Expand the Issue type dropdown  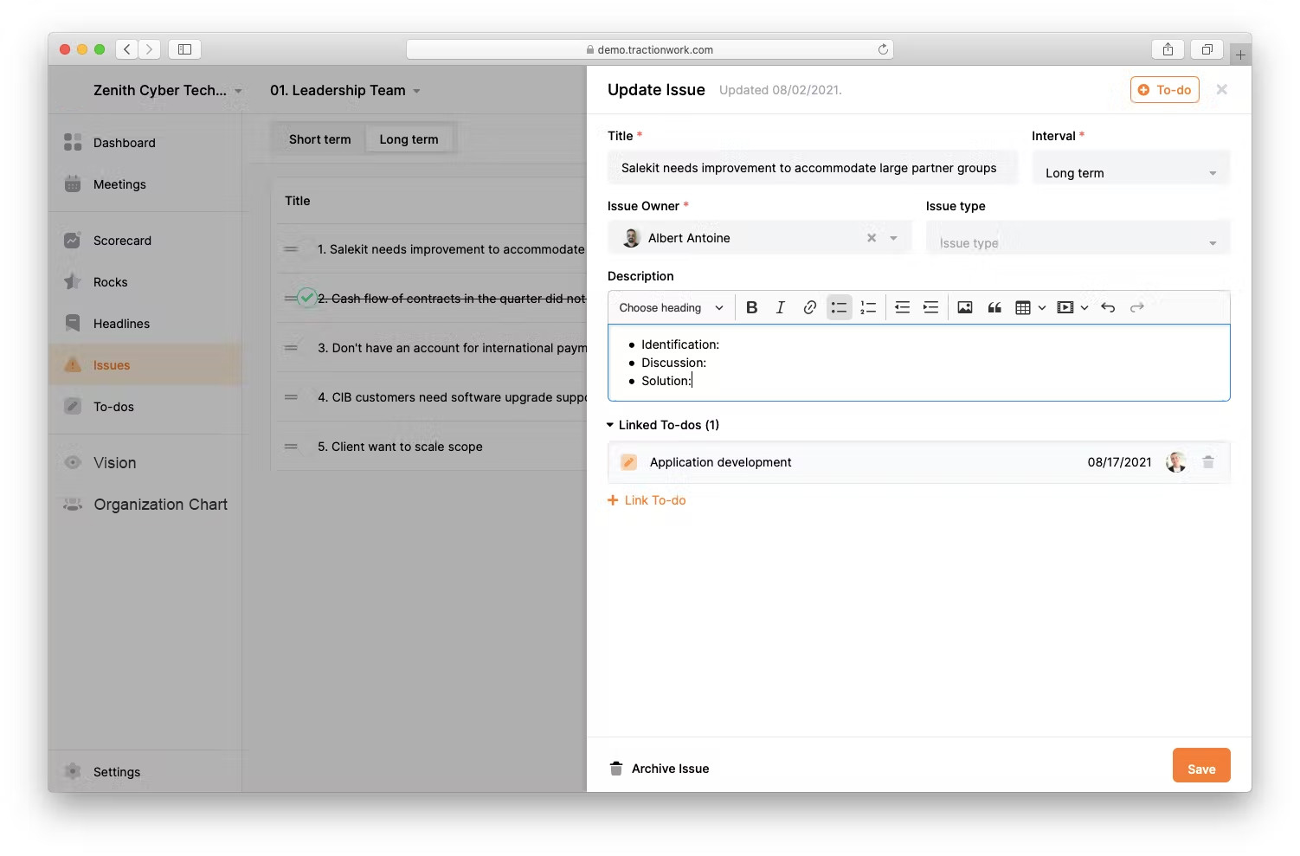coord(1077,243)
